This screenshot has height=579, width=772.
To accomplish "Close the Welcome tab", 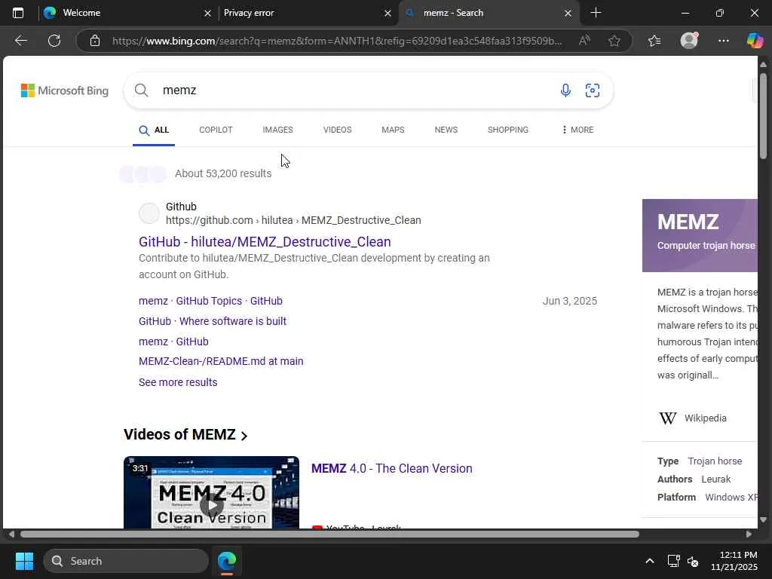I will pyautogui.click(x=207, y=14).
